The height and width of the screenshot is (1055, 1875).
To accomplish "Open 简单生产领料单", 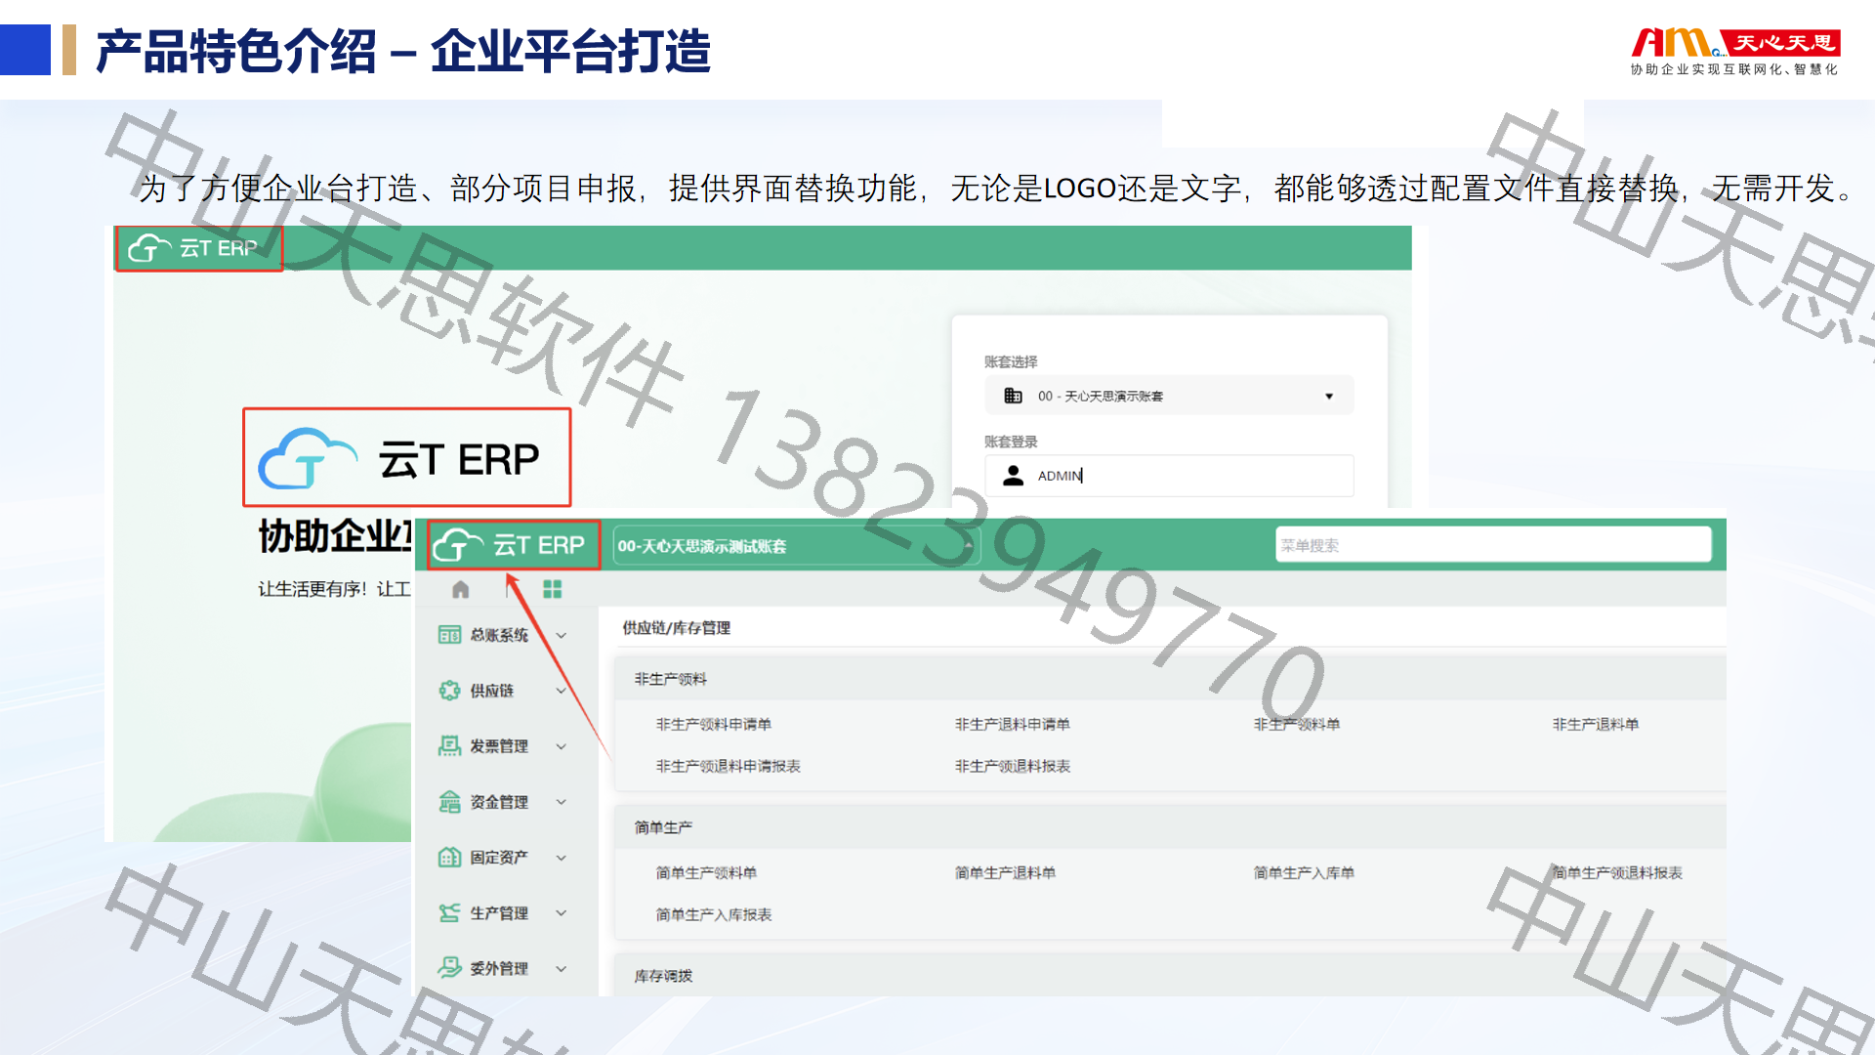I will (x=706, y=872).
